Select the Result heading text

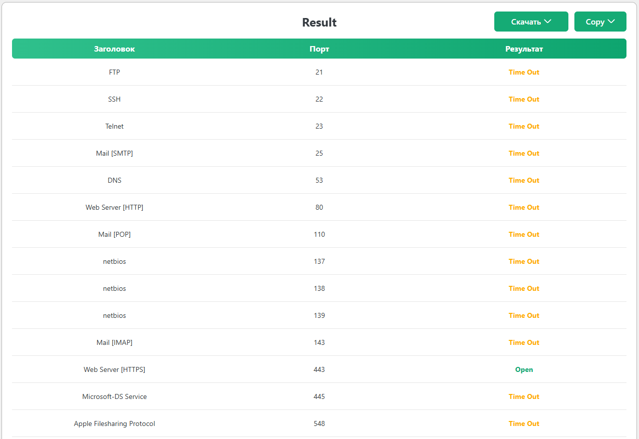coord(319,23)
